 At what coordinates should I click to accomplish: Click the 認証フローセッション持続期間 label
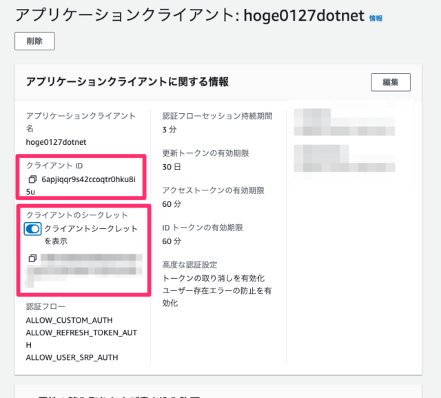pos(217,116)
